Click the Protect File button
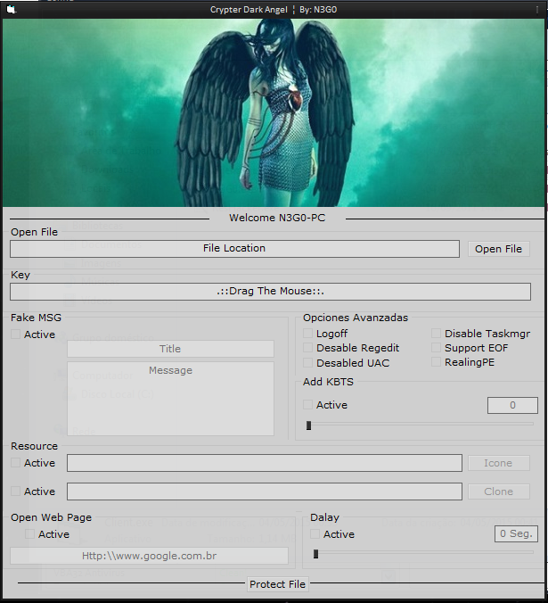 click(277, 584)
